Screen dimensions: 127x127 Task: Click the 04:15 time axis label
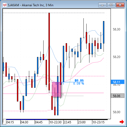[x=10, y=122]
